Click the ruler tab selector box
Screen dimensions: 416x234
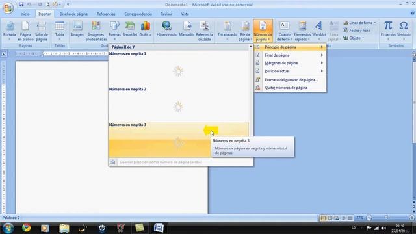4,54
